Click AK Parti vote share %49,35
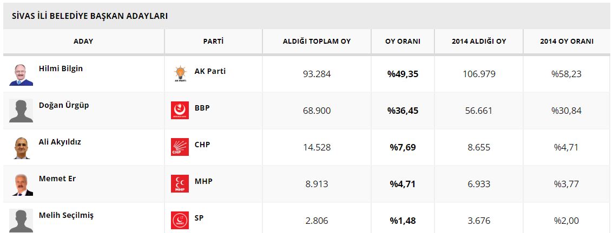The image size is (613, 233). pos(403,74)
